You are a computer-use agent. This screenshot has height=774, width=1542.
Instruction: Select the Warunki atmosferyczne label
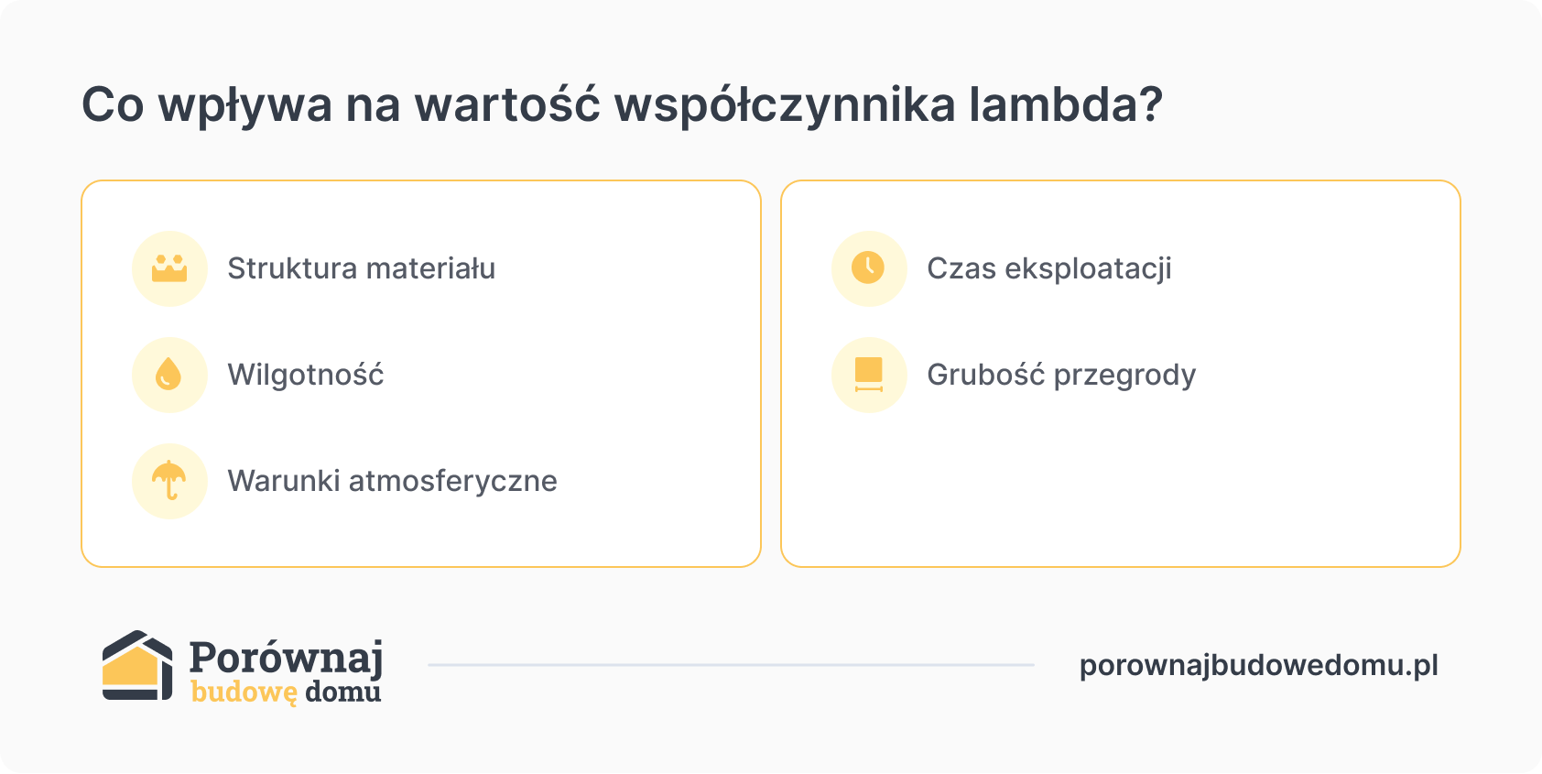(393, 481)
